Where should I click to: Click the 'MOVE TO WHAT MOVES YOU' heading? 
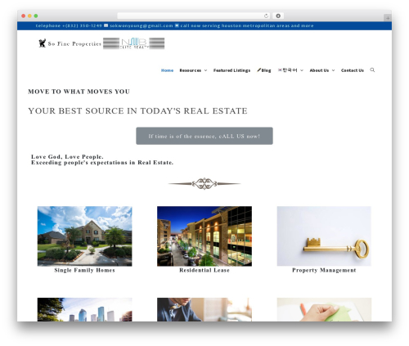click(79, 92)
